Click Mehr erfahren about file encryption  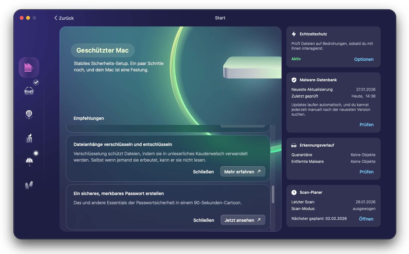(242, 172)
